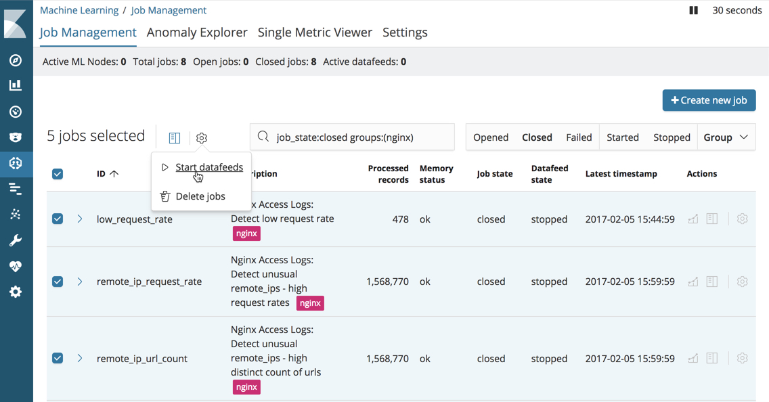Open Management via the sidebar gear icon

(x=15, y=292)
